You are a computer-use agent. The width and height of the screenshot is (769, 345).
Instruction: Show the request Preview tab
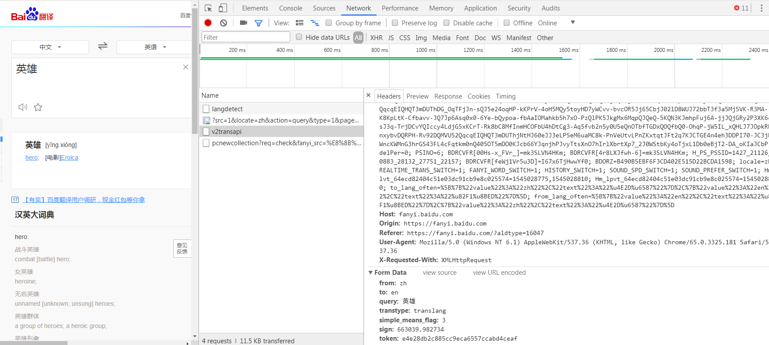418,96
